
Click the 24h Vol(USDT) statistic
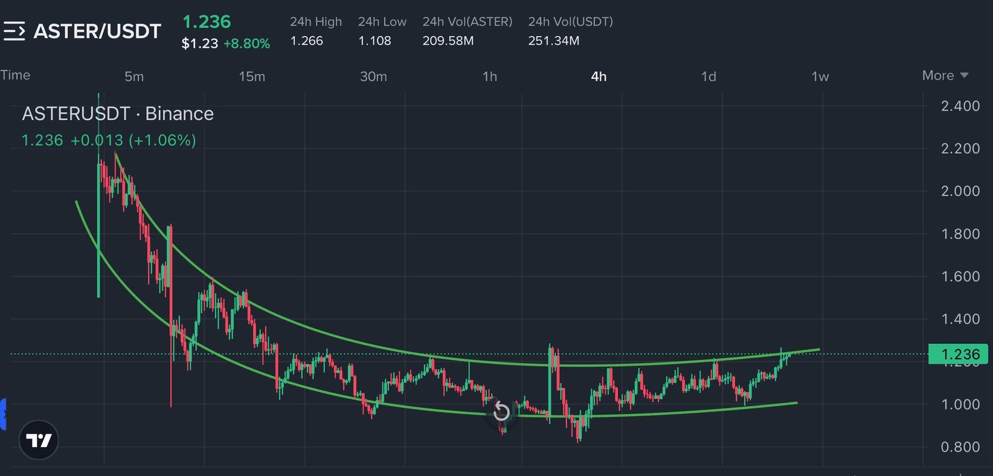click(570, 31)
